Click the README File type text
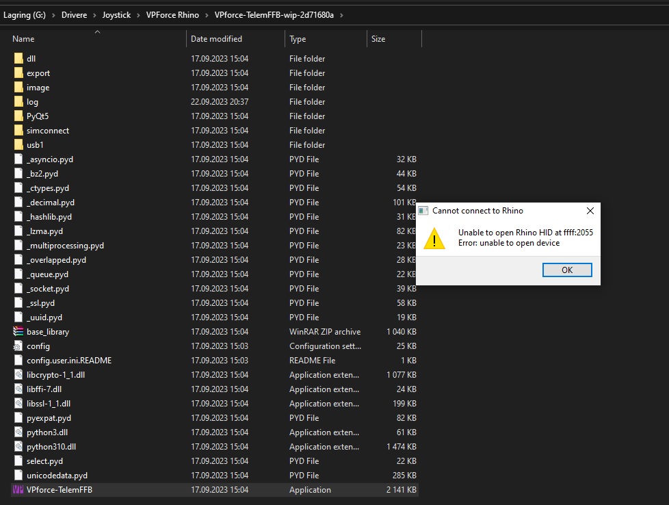The width and height of the screenshot is (669, 505). point(312,361)
